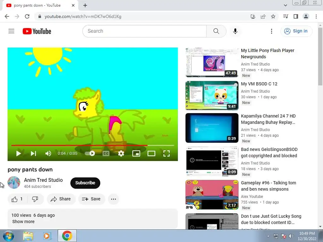
Task: Share the pony pants down video
Action: pyautogui.click(x=61, y=199)
